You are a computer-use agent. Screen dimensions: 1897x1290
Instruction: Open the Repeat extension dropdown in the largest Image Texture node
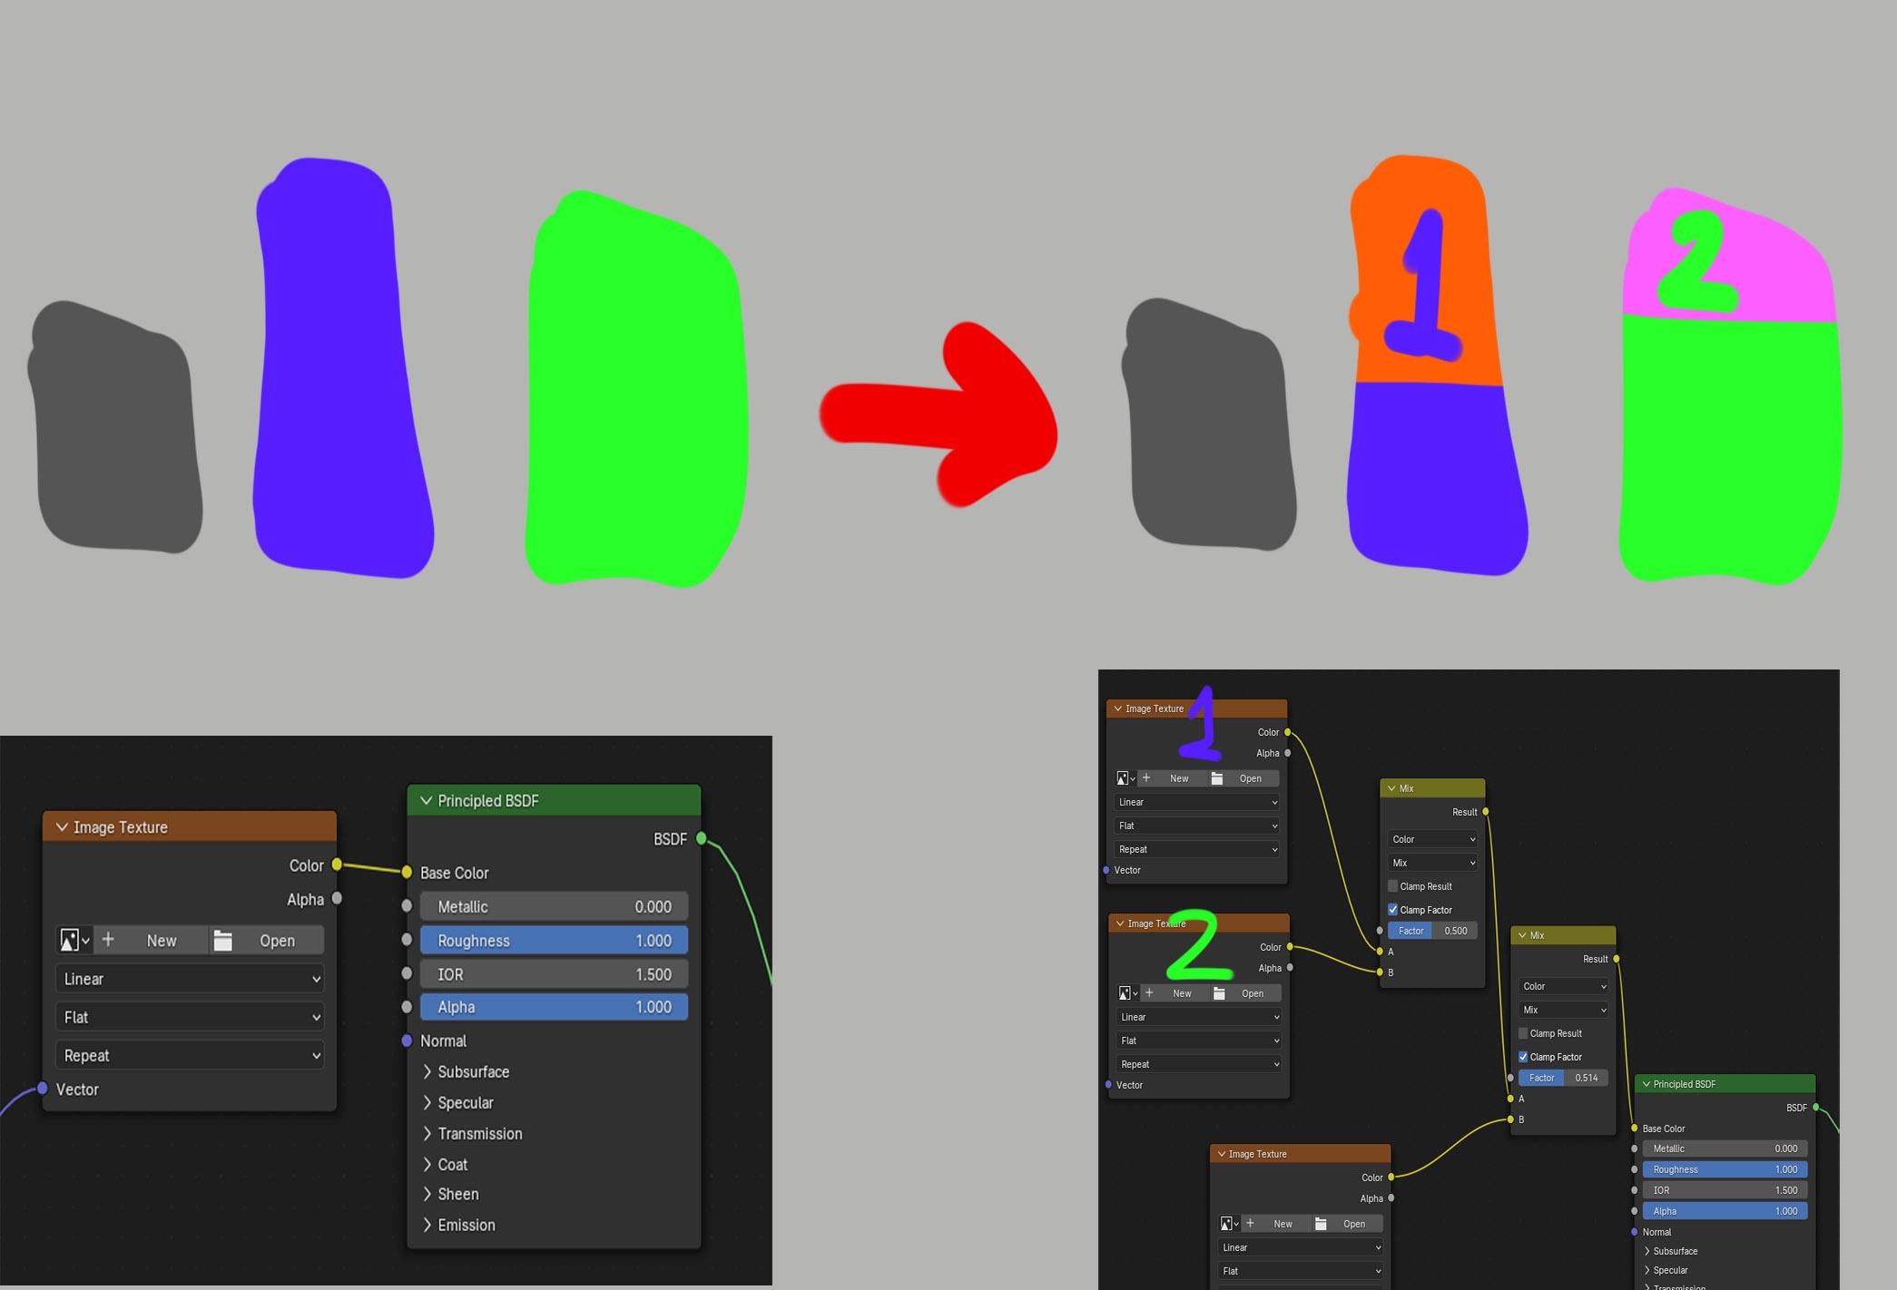(x=190, y=1056)
